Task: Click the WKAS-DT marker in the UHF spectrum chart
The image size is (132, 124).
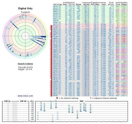Action: (56, 107)
